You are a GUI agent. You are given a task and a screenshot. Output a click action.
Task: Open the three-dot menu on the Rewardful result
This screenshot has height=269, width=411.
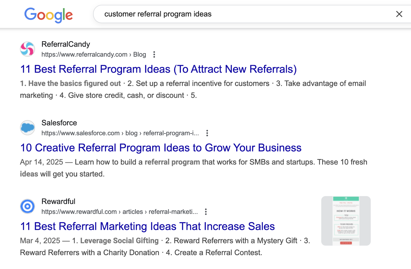(x=206, y=212)
